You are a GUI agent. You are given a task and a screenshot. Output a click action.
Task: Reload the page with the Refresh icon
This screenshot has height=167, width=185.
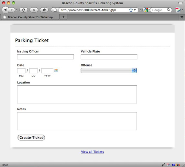tap(24, 10)
